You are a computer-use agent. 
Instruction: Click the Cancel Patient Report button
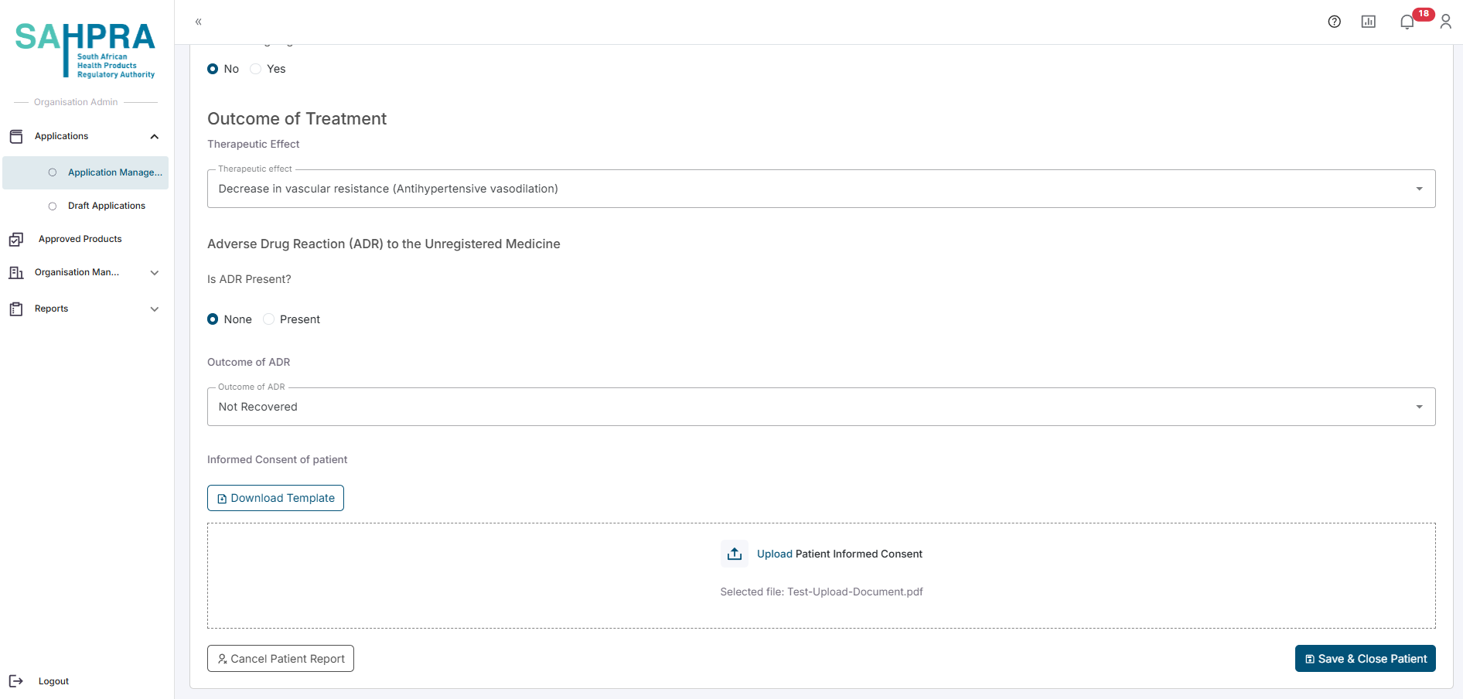point(281,659)
